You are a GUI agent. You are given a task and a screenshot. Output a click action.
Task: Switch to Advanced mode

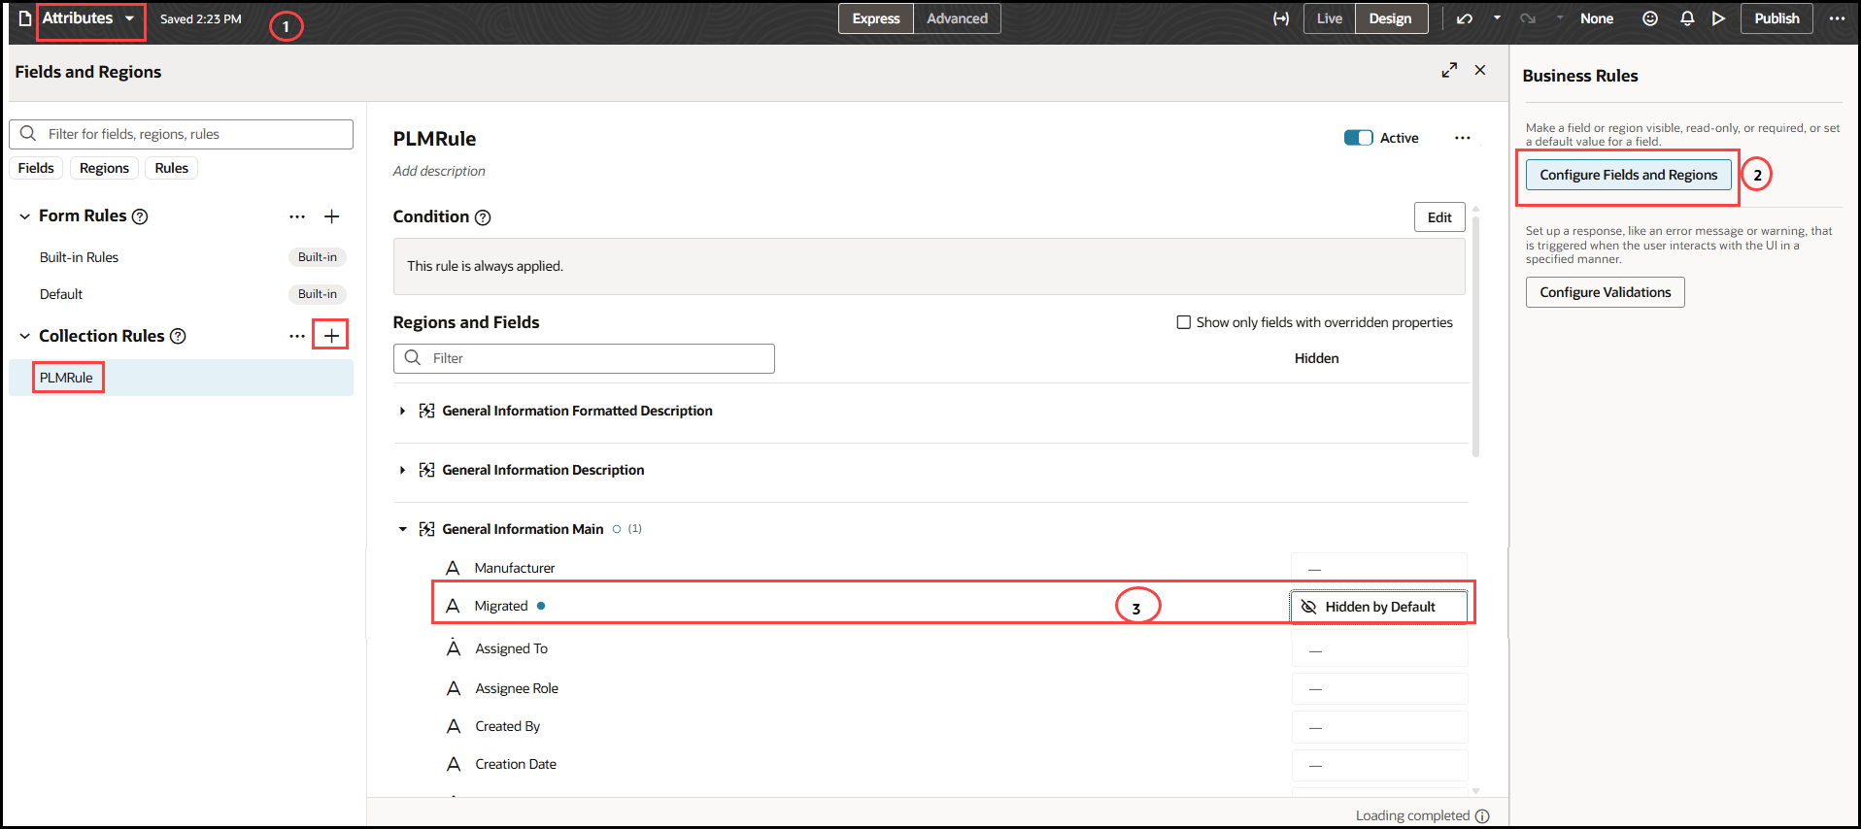pyautogui.click(x=957, y=18)
